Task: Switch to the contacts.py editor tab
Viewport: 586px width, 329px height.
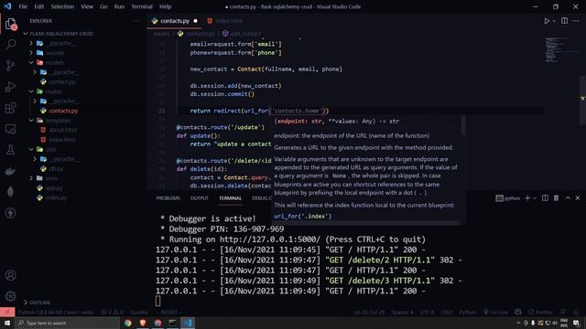Action: (x=175, y=21)
